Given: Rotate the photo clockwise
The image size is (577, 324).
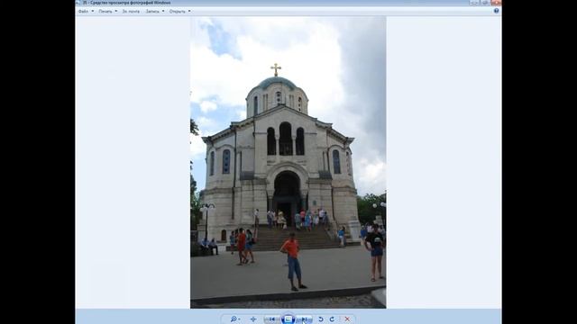Looking at the screenshot, I should coord(332,319).
